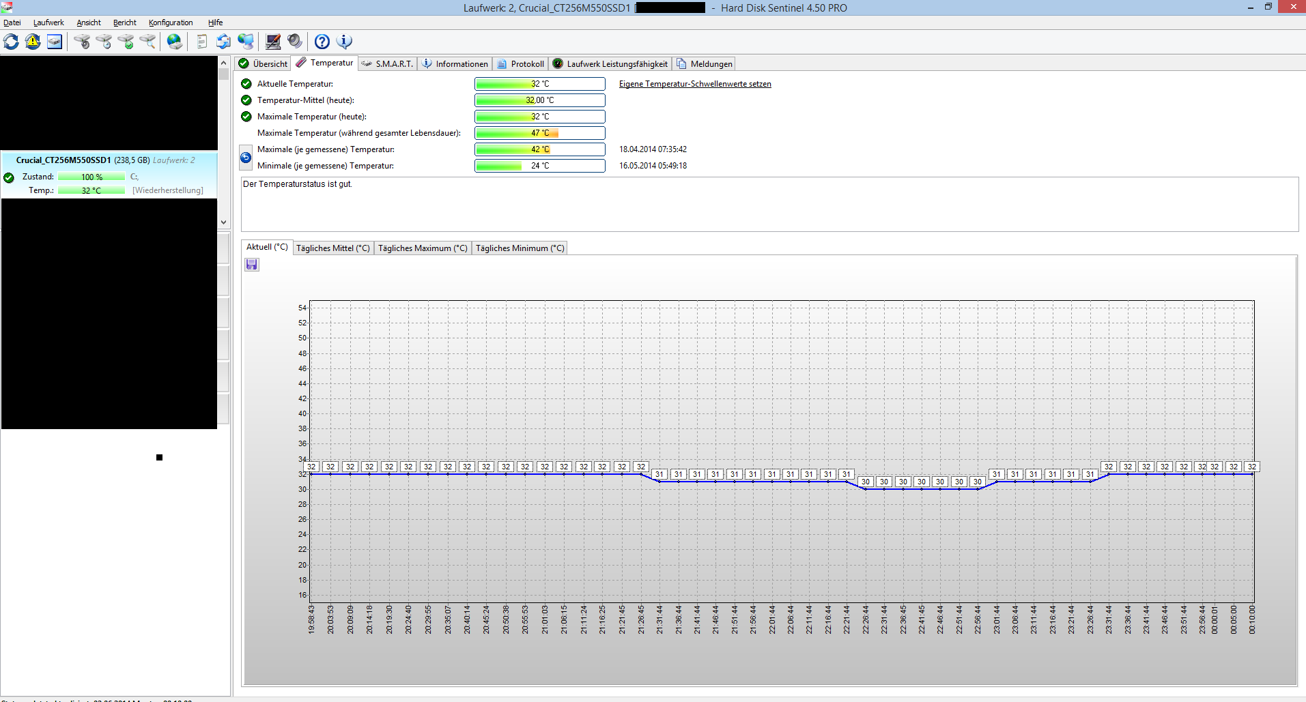This screenshot has width=1306, height=702.
Task: Click the drive list scroll down arrow
Action: pos(223,222)
